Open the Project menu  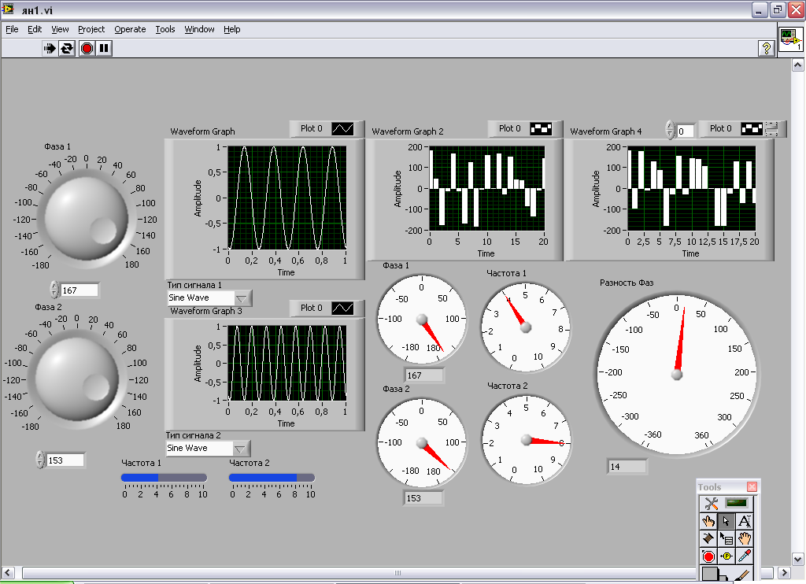(91, 29)
